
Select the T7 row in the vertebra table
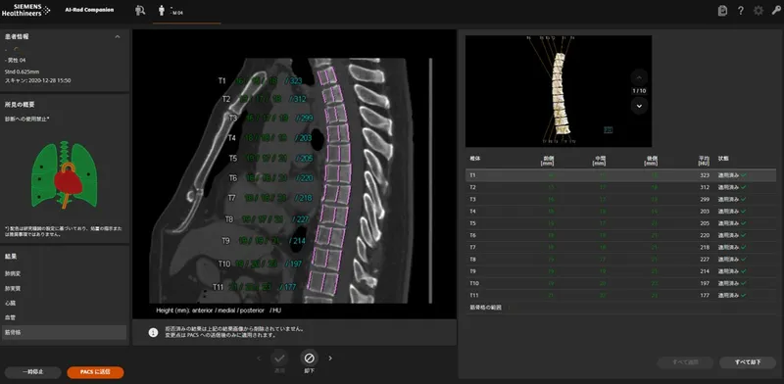tap(620, 248)
